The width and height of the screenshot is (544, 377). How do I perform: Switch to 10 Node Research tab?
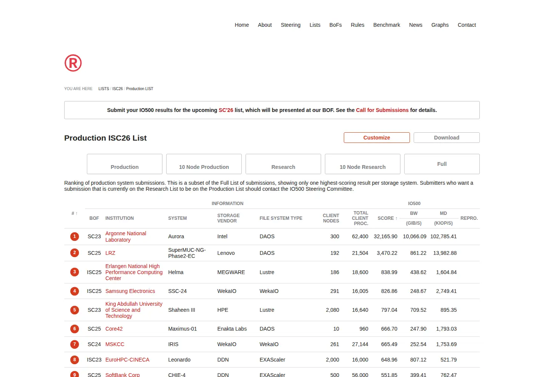click(x=363, y=164)
